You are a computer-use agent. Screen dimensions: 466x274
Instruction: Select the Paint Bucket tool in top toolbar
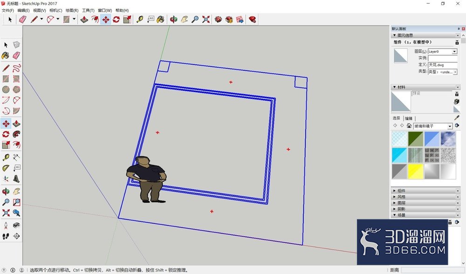pyautogui.click(x=160, y=19)
